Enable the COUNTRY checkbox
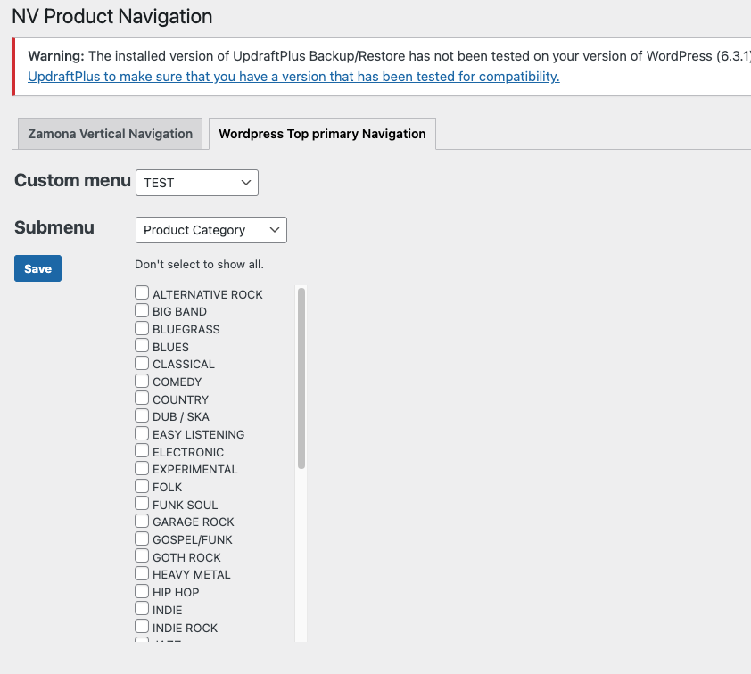 (142, 399)
